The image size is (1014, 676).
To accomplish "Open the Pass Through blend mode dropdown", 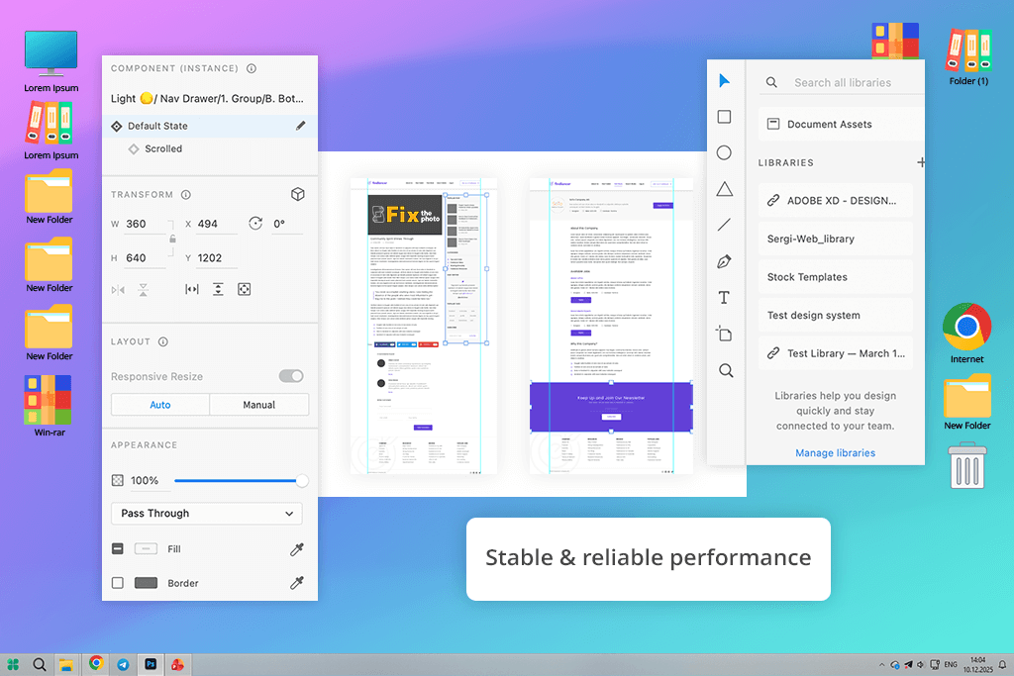I will (207, 513).
